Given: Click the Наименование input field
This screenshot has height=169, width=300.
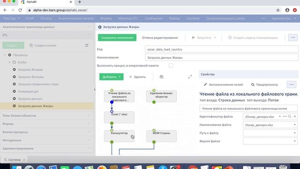Looking at the screenshot, I should coord(221,57).
